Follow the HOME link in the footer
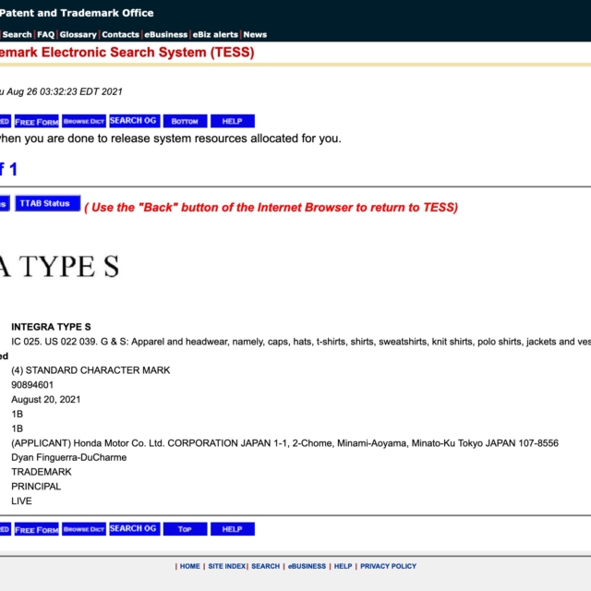 click(x=189, y=566)
